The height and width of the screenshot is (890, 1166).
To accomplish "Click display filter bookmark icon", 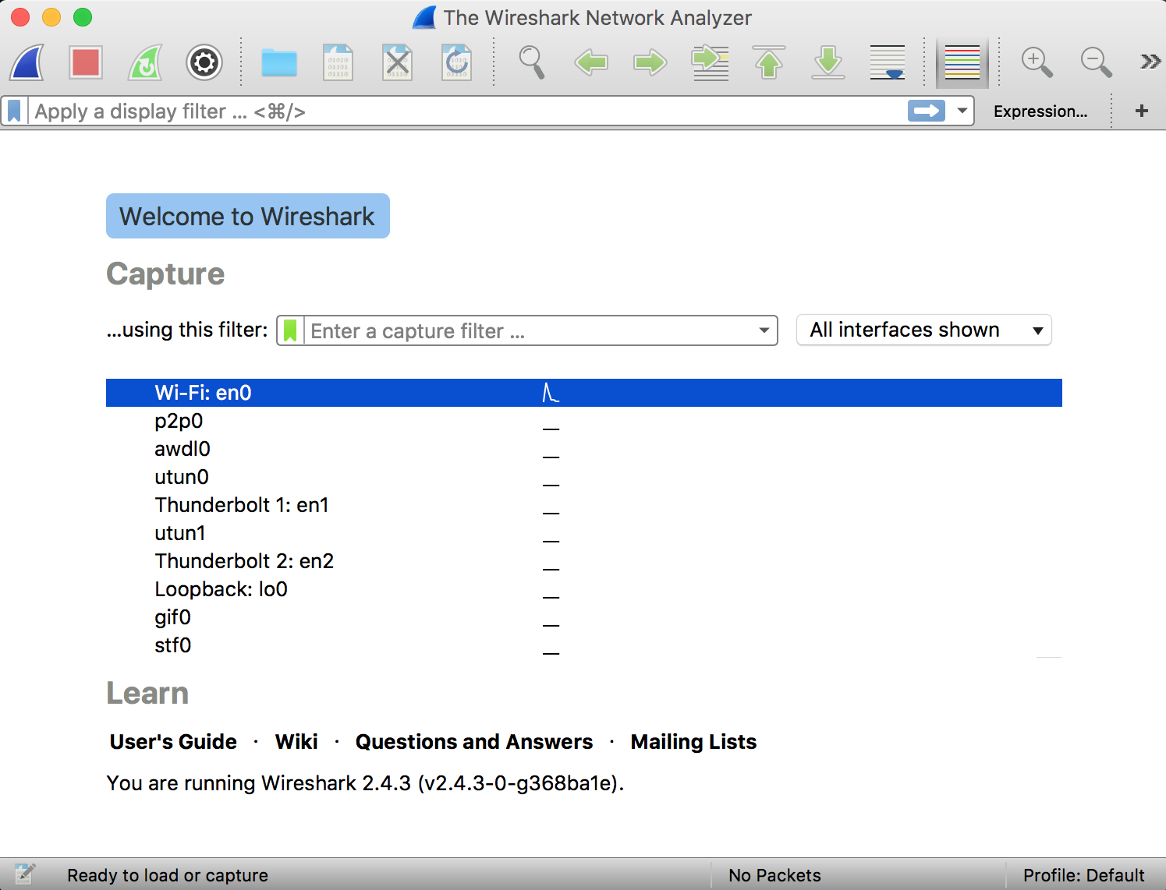I will [x=14, y=111].
